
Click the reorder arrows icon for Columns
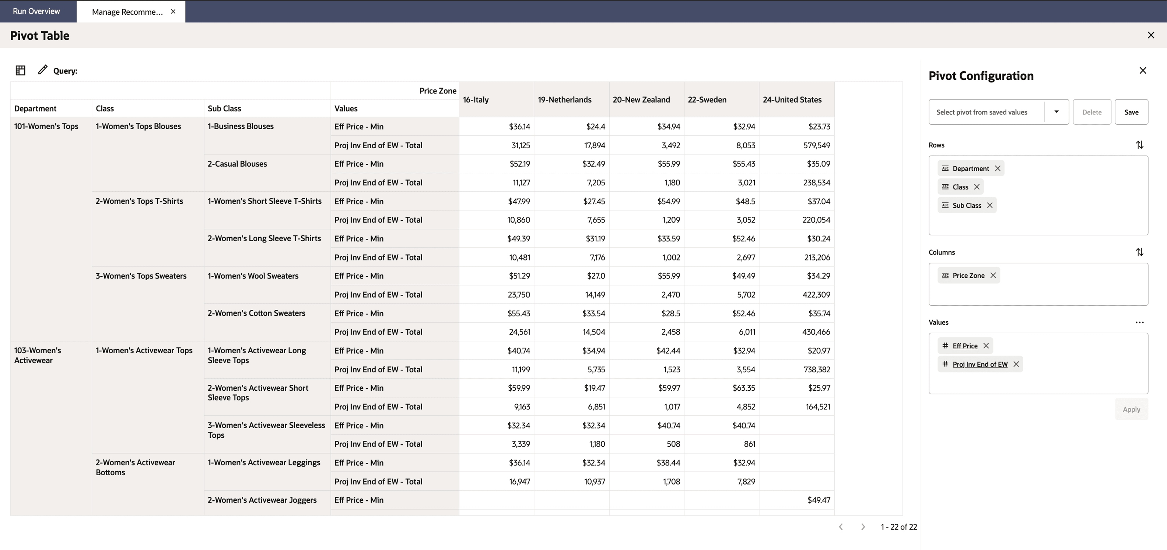coord(1140,252)
